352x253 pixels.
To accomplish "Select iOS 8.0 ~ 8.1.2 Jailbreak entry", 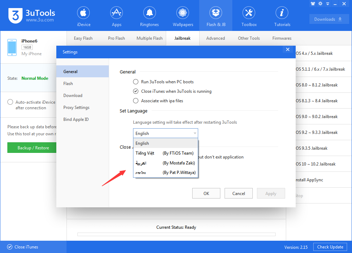I will (x=323, y=85).
